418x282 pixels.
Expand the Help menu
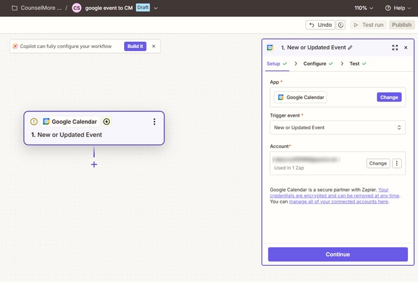click(x=409, y=8)
